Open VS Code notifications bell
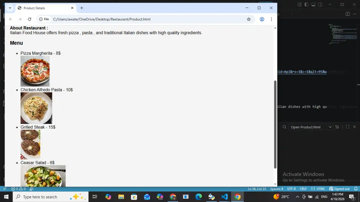Image resolution: width=360 pixels, height=202 pixels. point(356,189)
